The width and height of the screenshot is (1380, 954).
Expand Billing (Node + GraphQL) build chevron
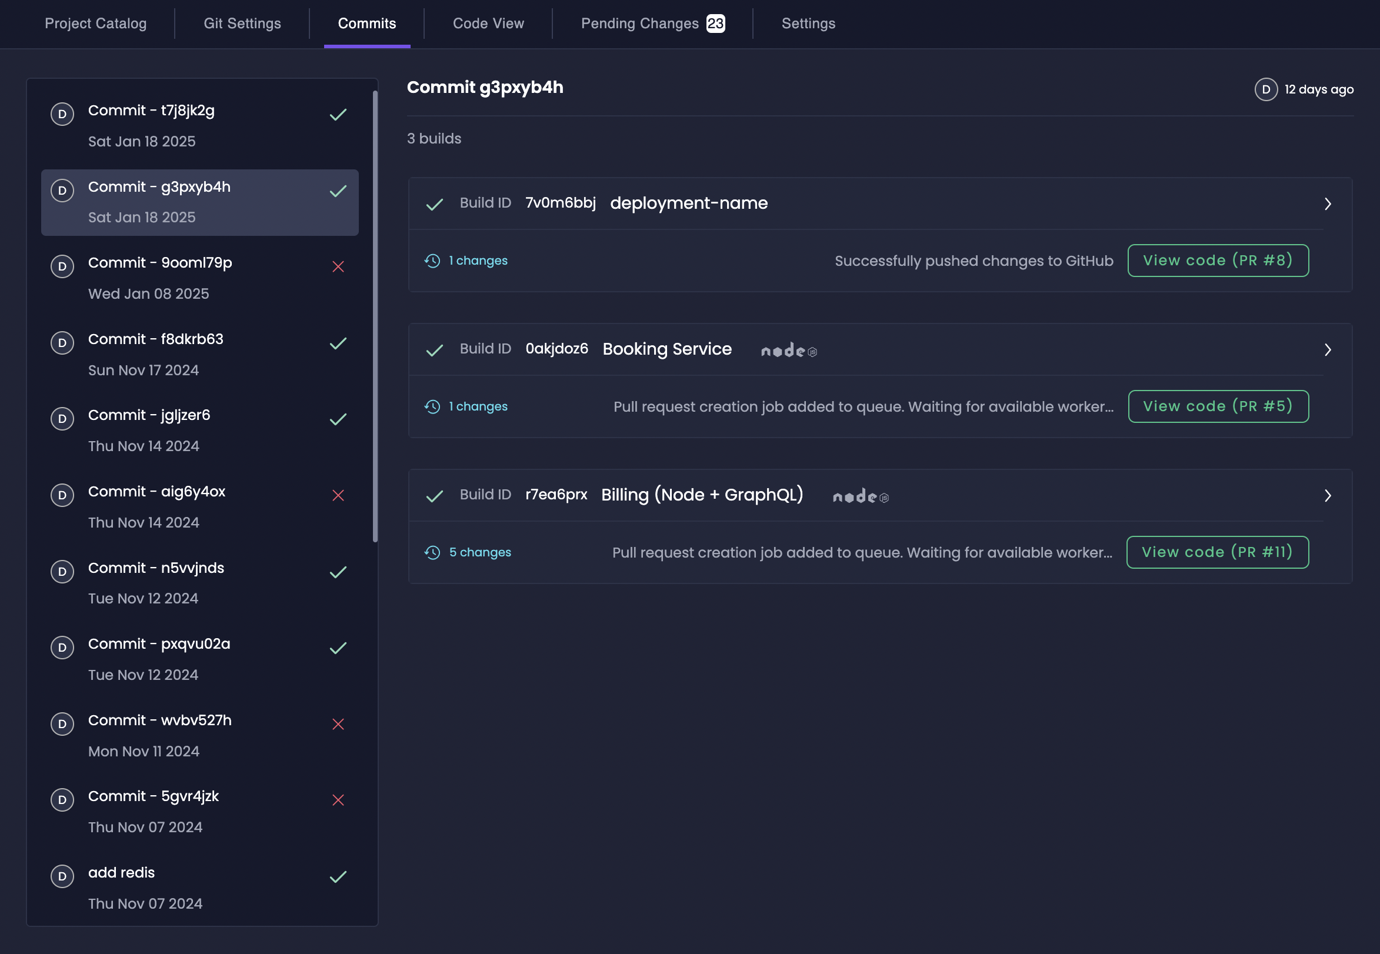[x=1328, y=496]
